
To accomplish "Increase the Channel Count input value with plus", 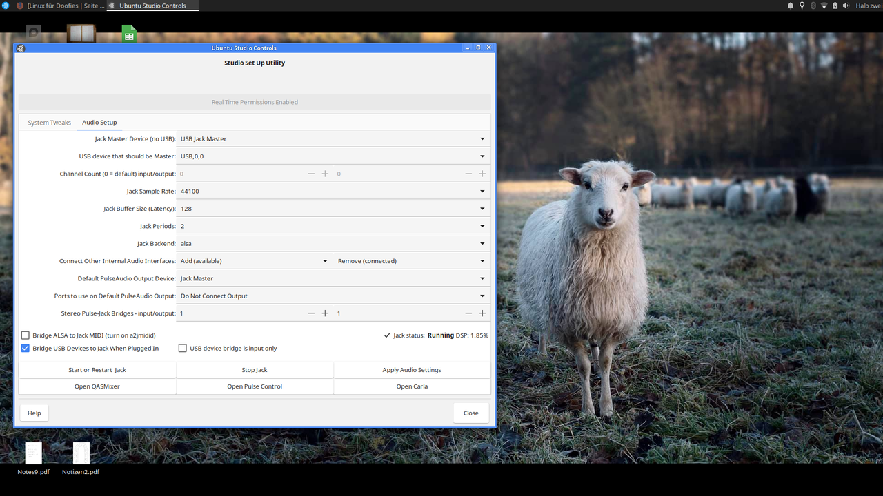I will 325,174.
